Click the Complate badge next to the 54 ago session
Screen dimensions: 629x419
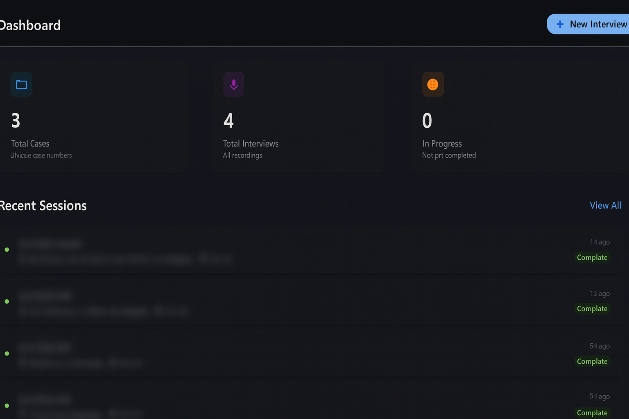click(x=592, y=361)
